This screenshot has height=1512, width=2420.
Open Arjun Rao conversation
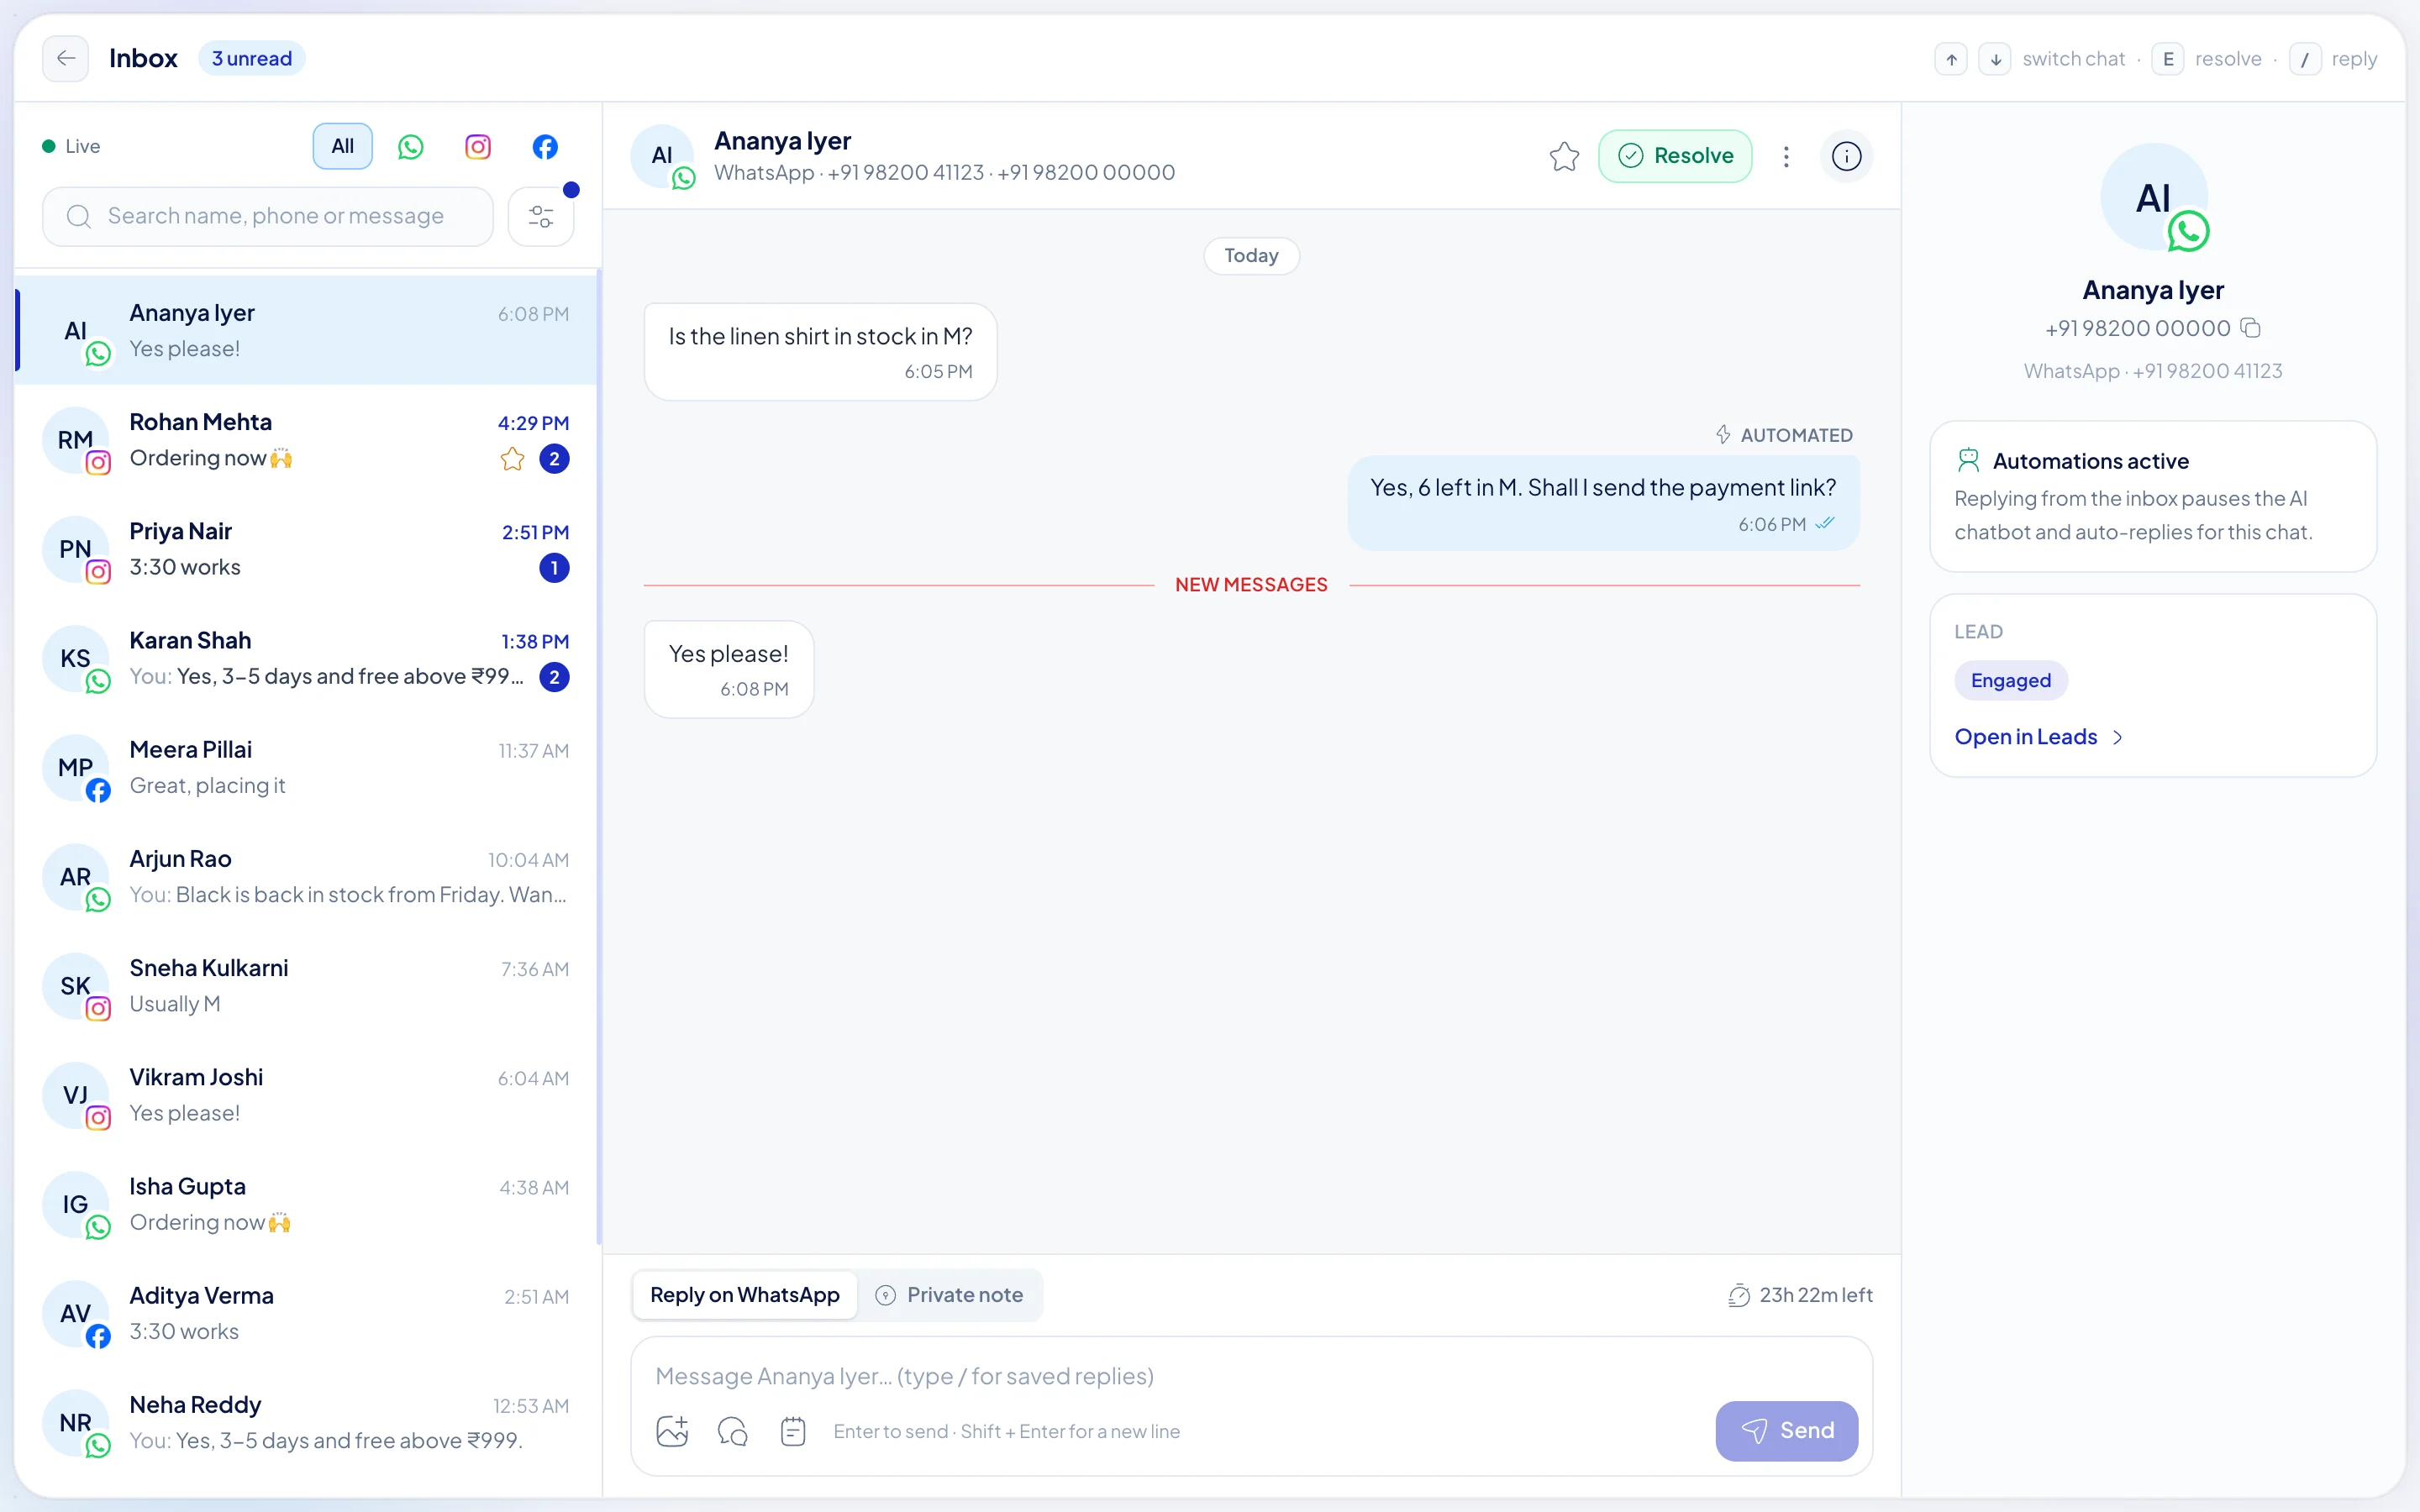[306, 876]
